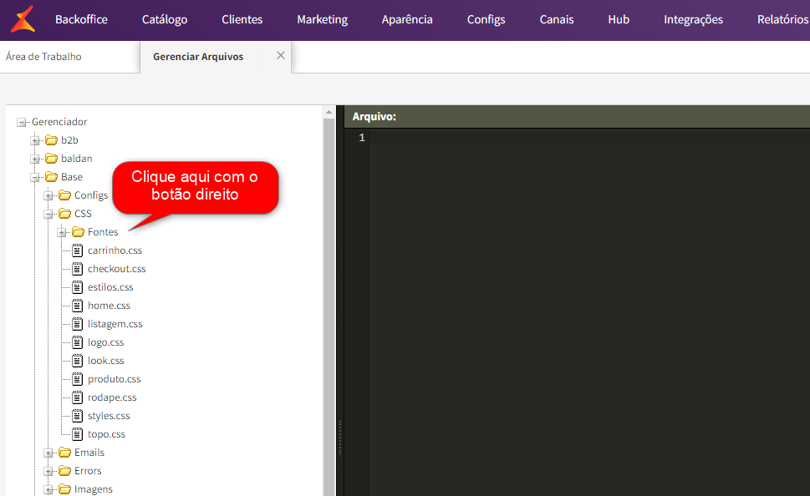Click the CSS folder icon
Viewport: 810px width, 496px height.
pos(64,214)
